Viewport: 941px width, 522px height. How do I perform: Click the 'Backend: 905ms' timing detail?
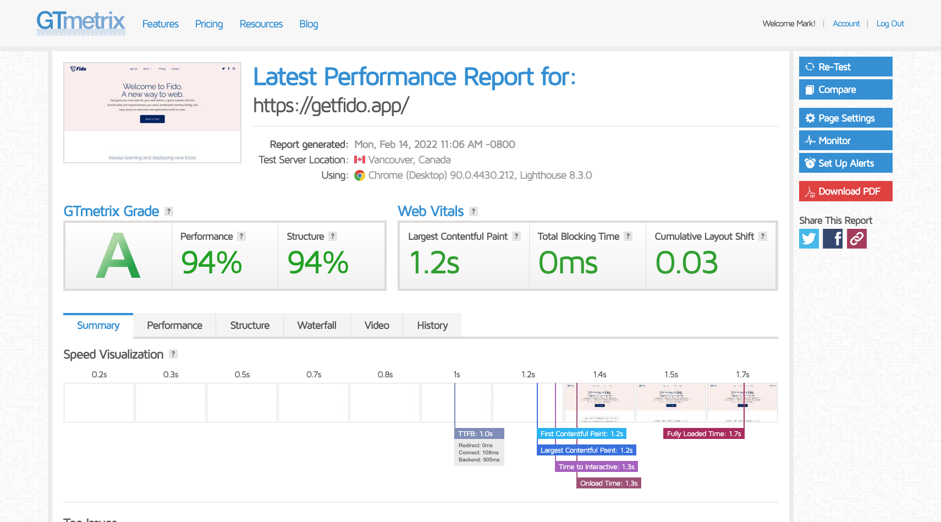coord(479,460)
